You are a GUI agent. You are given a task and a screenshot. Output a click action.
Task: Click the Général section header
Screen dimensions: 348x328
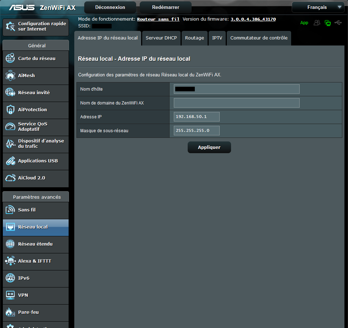pos(36,45)
